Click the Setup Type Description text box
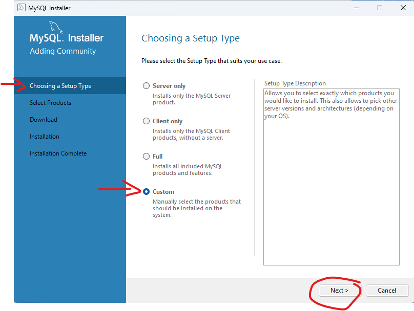414x311 pixels. (332, 177)
